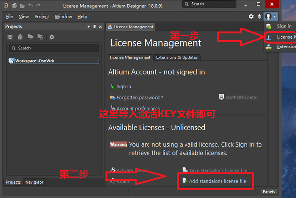Open the Help menu
Screen dimensions: 296x198
(82, 17)
